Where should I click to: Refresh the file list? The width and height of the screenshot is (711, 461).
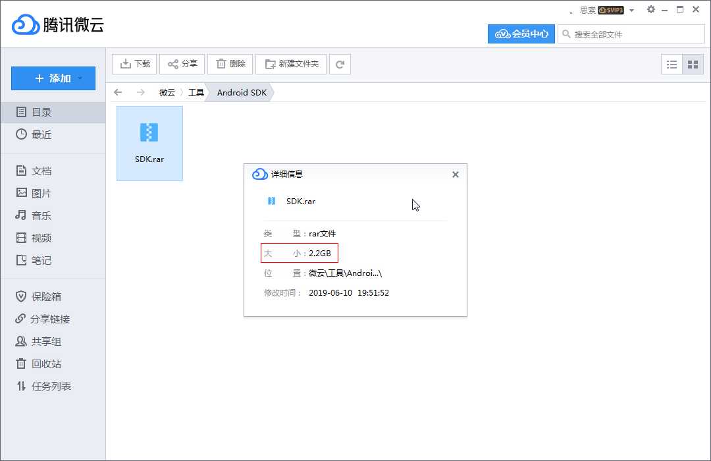coord(340,64)
